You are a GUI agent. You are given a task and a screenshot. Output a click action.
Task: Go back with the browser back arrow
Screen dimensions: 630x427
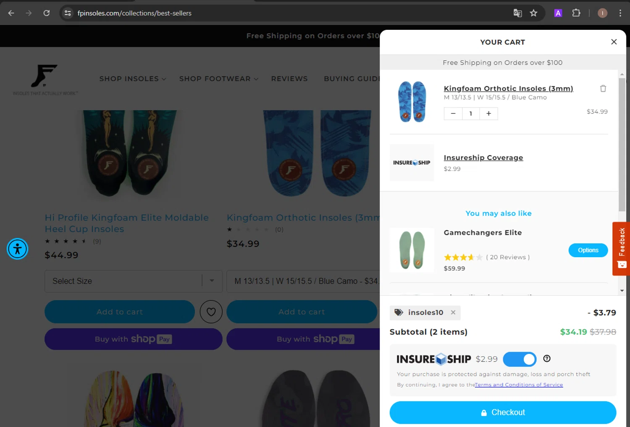point(11,13)
